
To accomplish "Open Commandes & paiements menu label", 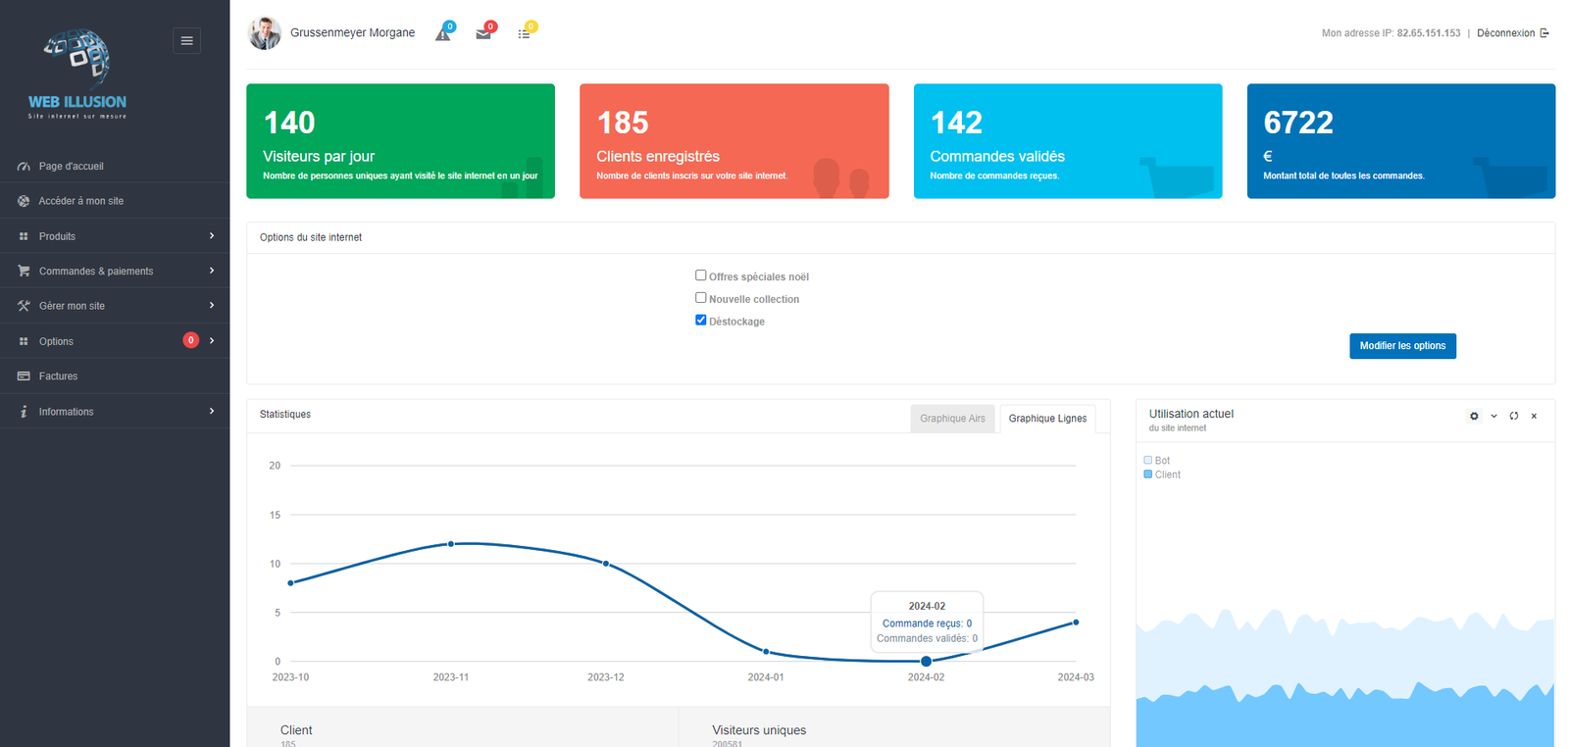I will click(96, 272).
